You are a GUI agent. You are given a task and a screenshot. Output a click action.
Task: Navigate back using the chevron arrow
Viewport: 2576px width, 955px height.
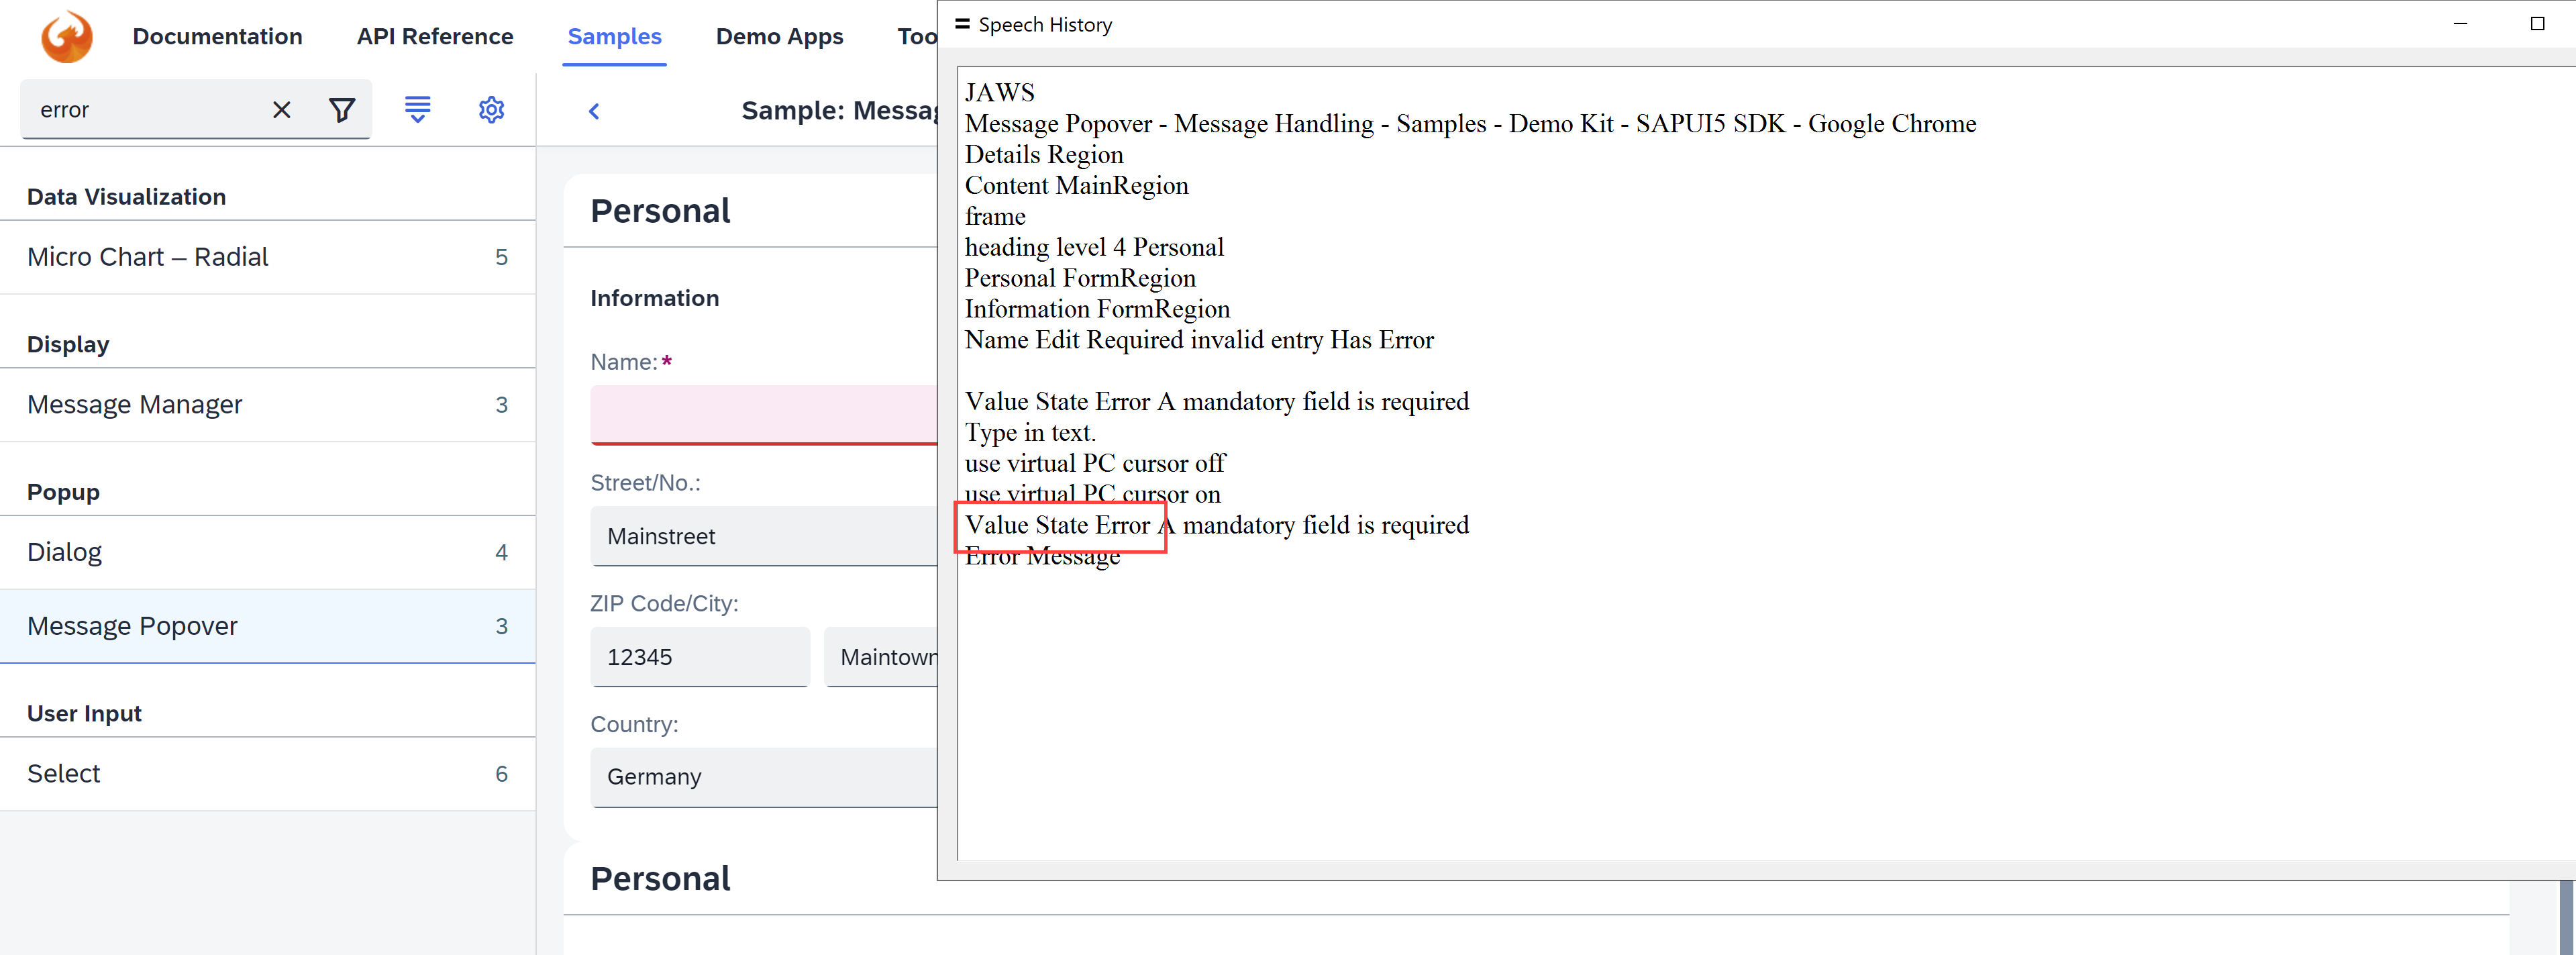pos(594,111)
